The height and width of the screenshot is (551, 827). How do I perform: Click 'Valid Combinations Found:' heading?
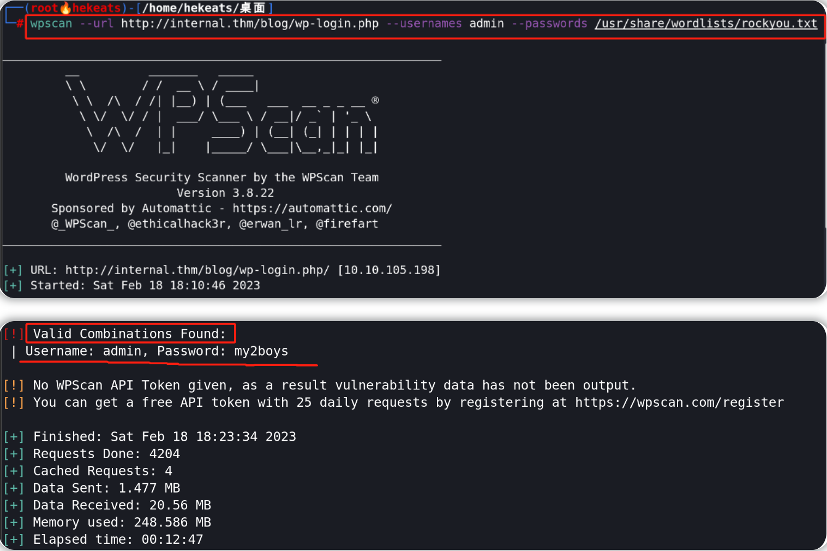(129, 334)
